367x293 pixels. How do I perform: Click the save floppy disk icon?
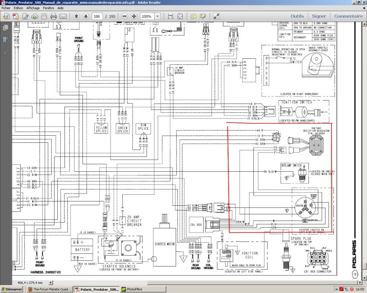(x=44, y=16)
